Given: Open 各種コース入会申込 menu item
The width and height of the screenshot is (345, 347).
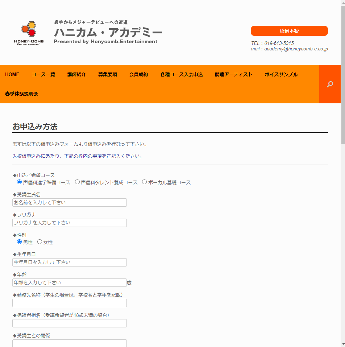Looking at the screenshot, I should 181,75.
